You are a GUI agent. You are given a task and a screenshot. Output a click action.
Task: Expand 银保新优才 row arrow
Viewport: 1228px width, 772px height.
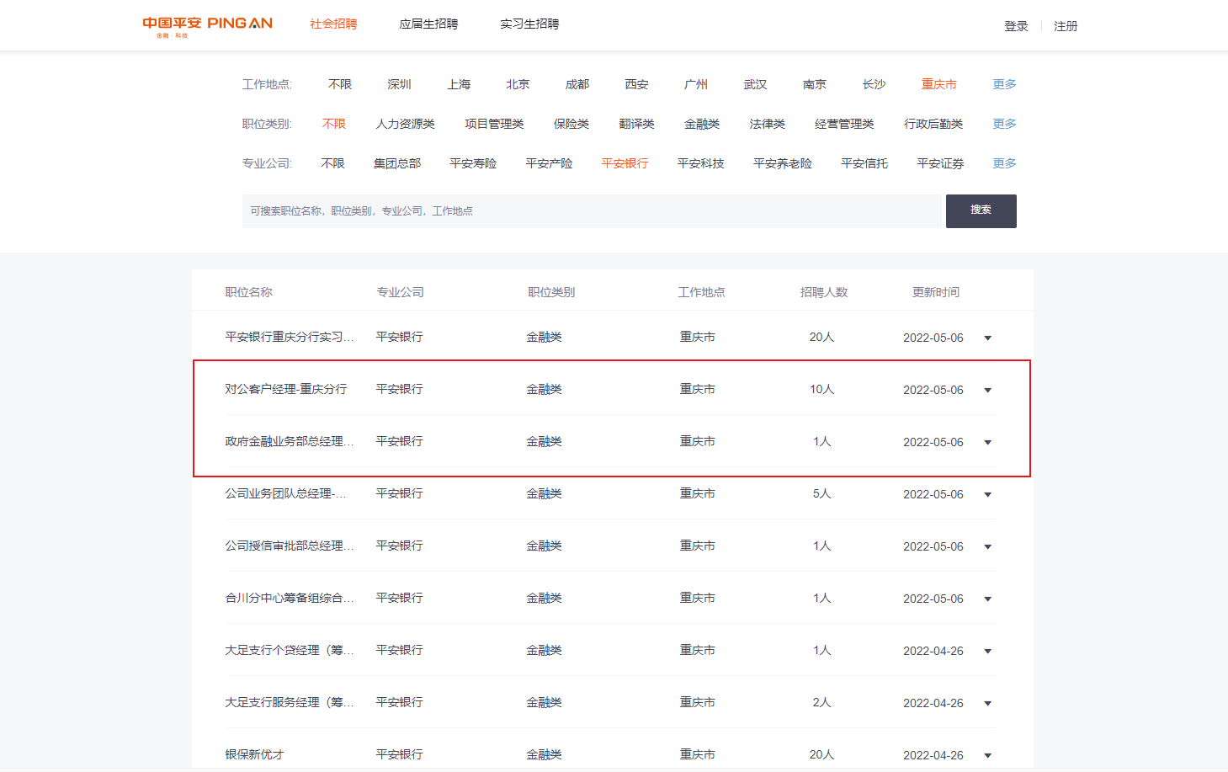(x=988, y=756)
